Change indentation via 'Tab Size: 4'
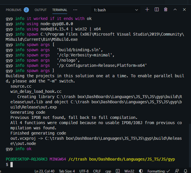Viewport: 191px width, 173px height. pyautogui.click(x=67, y=171)
